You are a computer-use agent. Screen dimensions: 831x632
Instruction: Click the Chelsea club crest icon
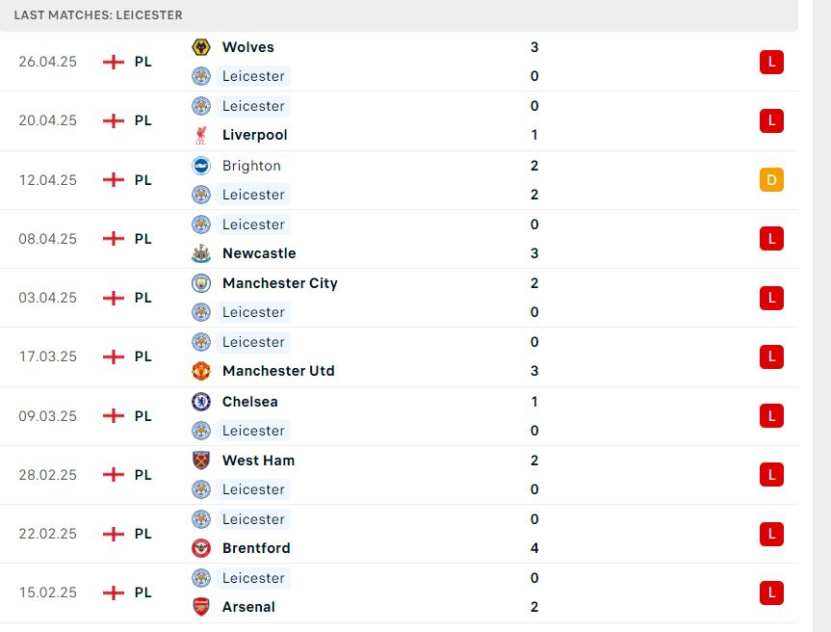(201, 402)
